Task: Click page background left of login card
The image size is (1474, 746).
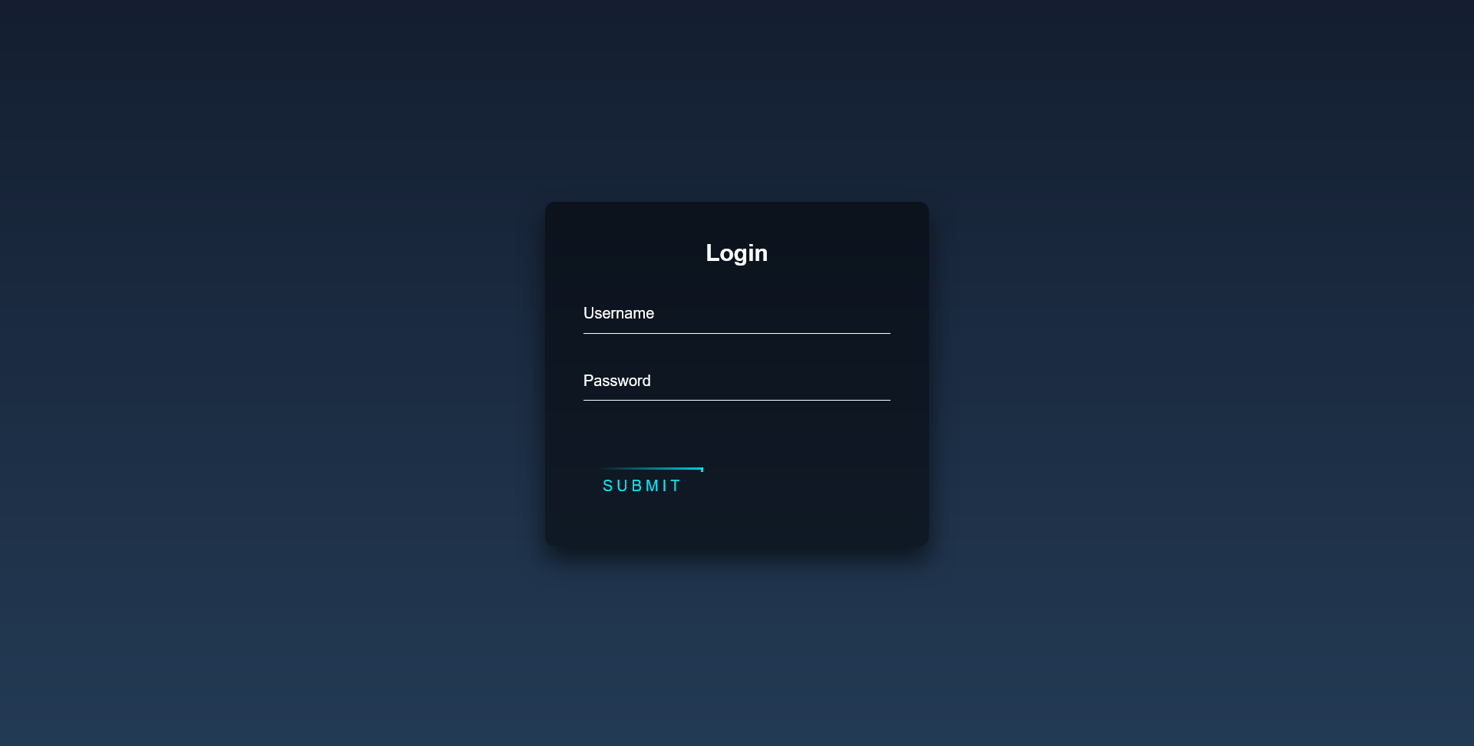Action: click(269, 374)
